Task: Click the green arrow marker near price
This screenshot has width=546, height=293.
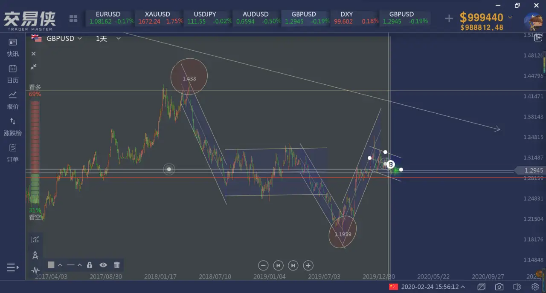Action: tap(396, 171)
